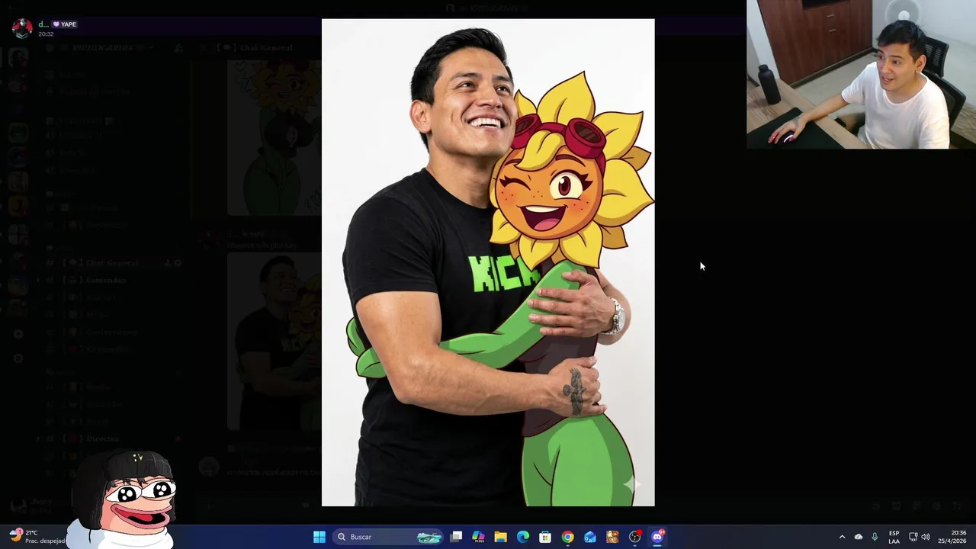Open File Explorer from the taskbar
The image size is (976, 549).
pos(500,537)
